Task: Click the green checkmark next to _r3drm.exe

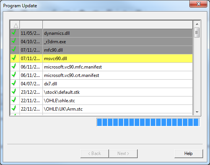Action: click(14, 41)
